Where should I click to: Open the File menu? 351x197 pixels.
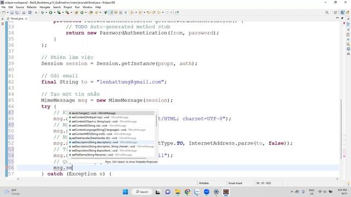[x=3, y=7]
